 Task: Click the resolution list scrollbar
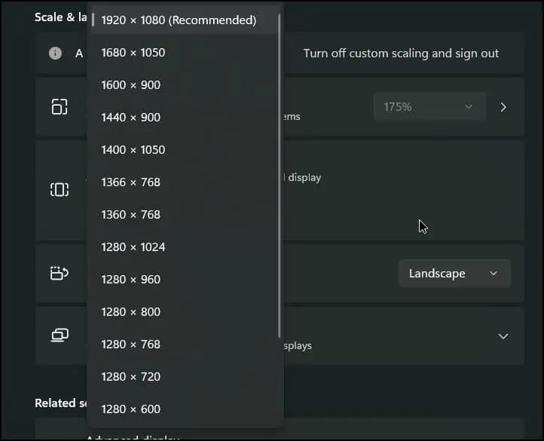280,173
